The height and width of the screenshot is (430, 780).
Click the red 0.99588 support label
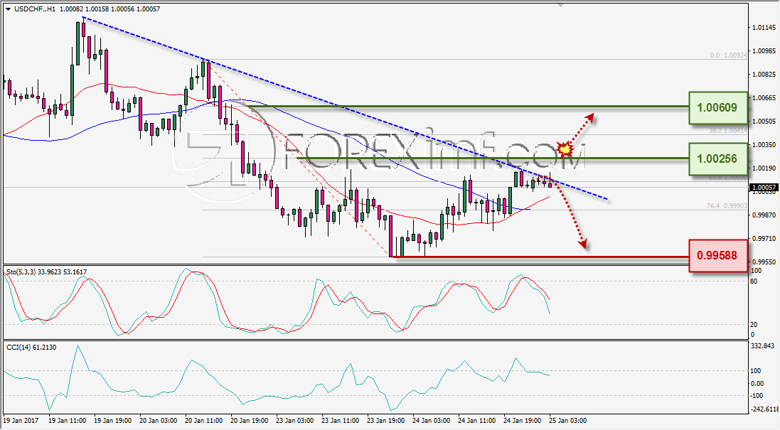(x=718, y=256)
